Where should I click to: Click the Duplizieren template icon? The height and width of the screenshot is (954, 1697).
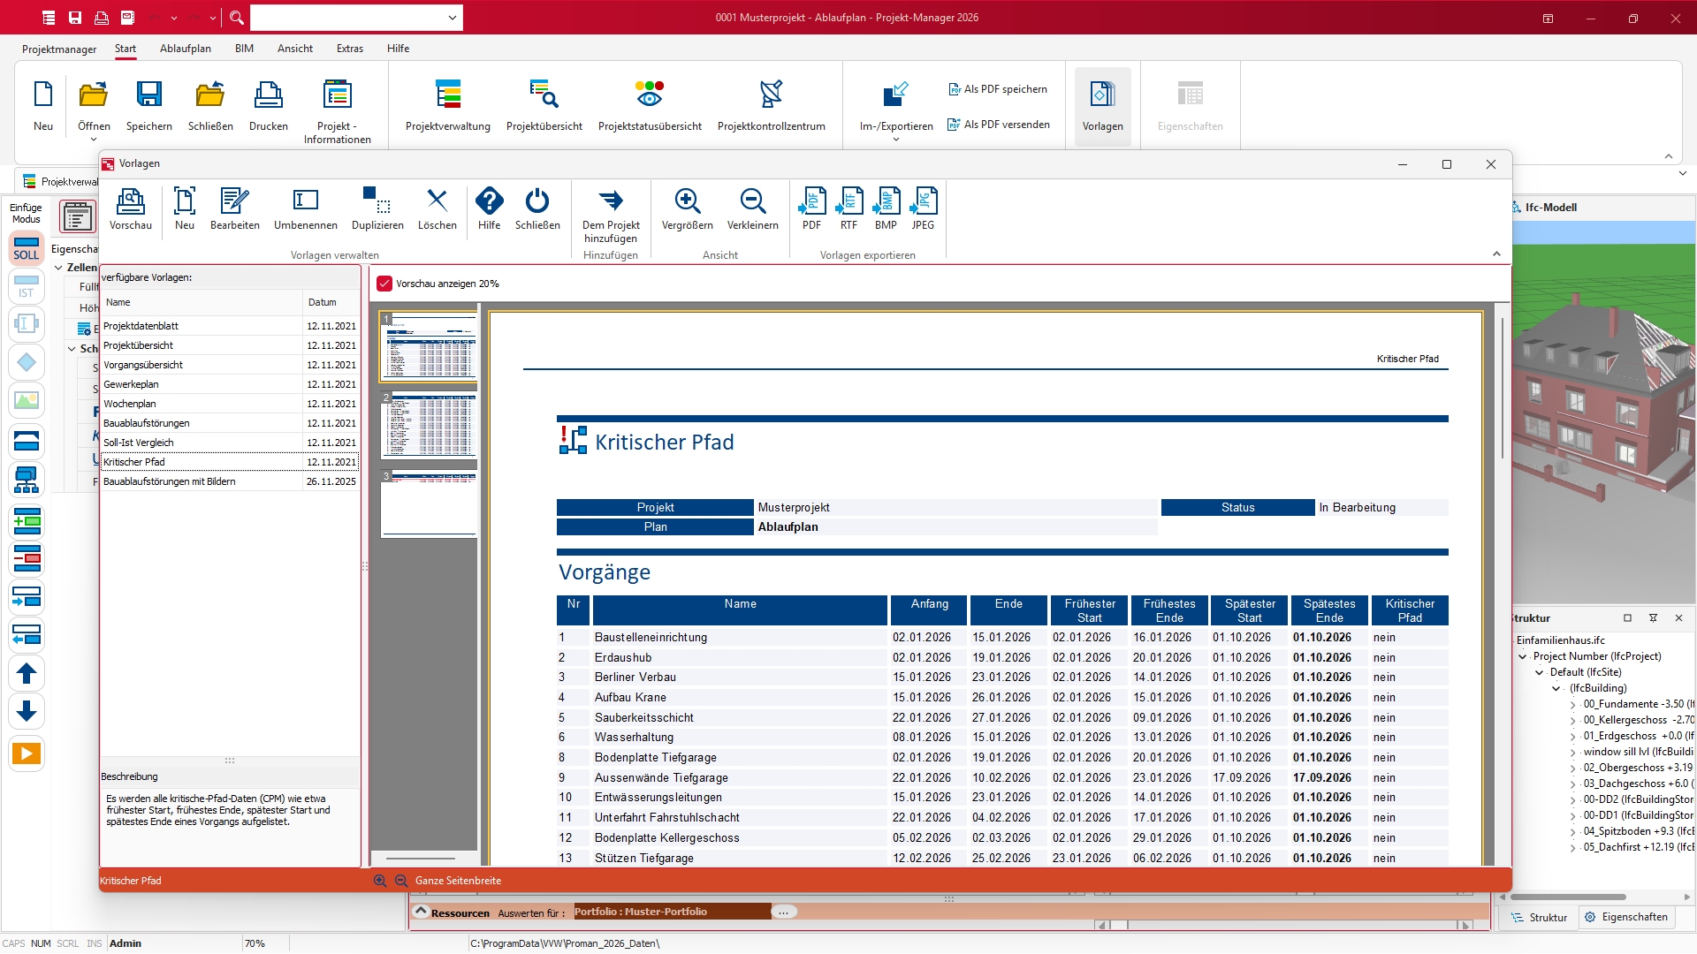pos(377,201)
